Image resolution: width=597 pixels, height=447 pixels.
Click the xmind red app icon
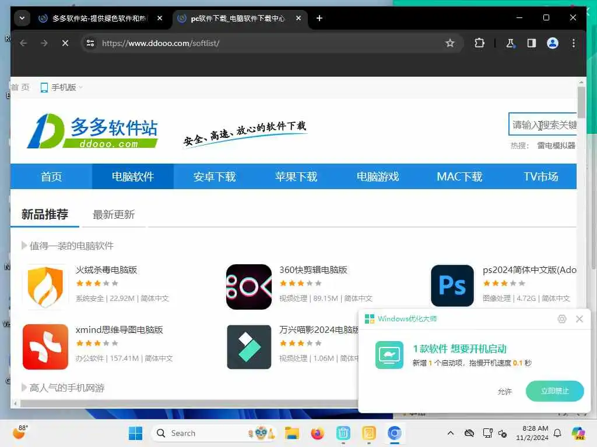pyautogui.click(x=45, y=347)
